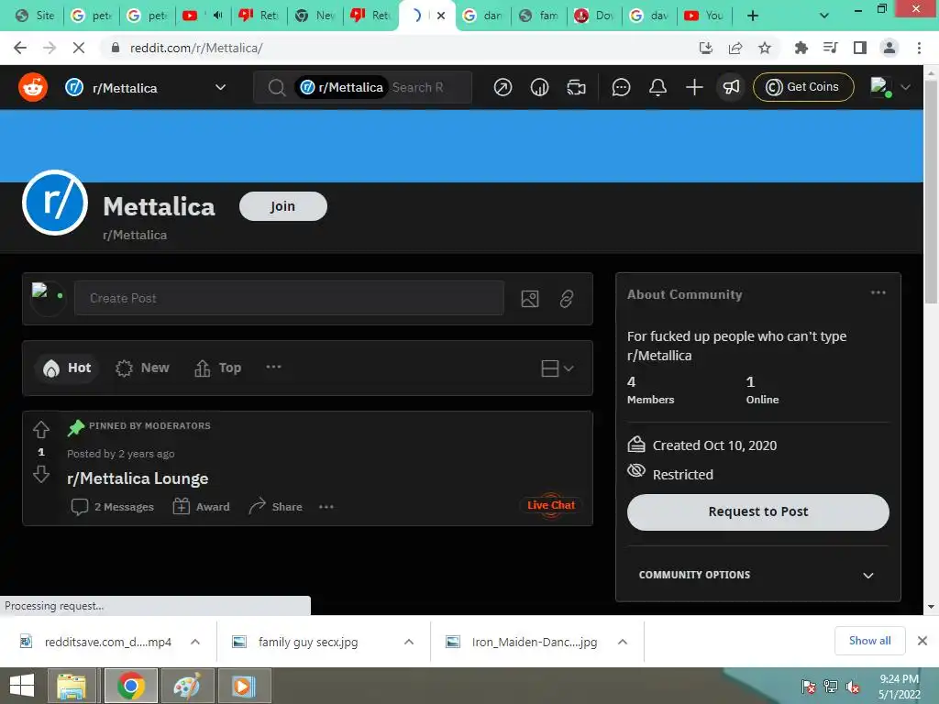
Task: Create a post with the plus icon
Action: [x=694, y=87]
